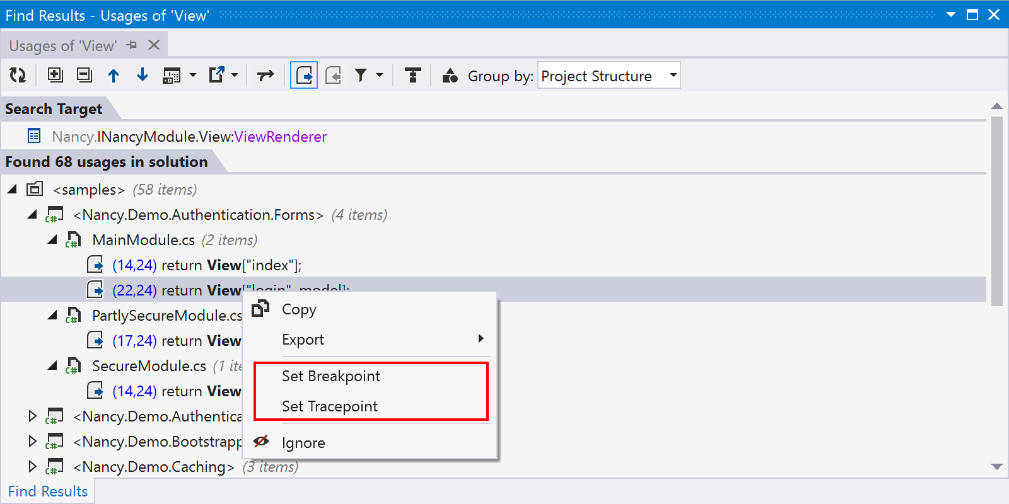
Task: Click the C# file icon of PartlySecureModule.cs
Action: pos(73,315)
